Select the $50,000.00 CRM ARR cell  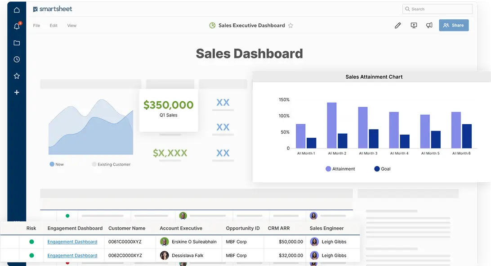[285, 242]
